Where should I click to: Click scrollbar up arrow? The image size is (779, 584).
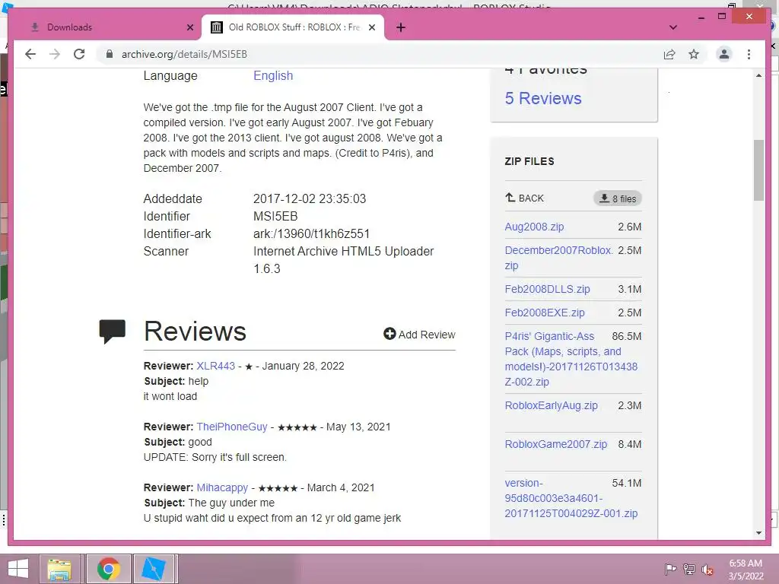point(758,75)
